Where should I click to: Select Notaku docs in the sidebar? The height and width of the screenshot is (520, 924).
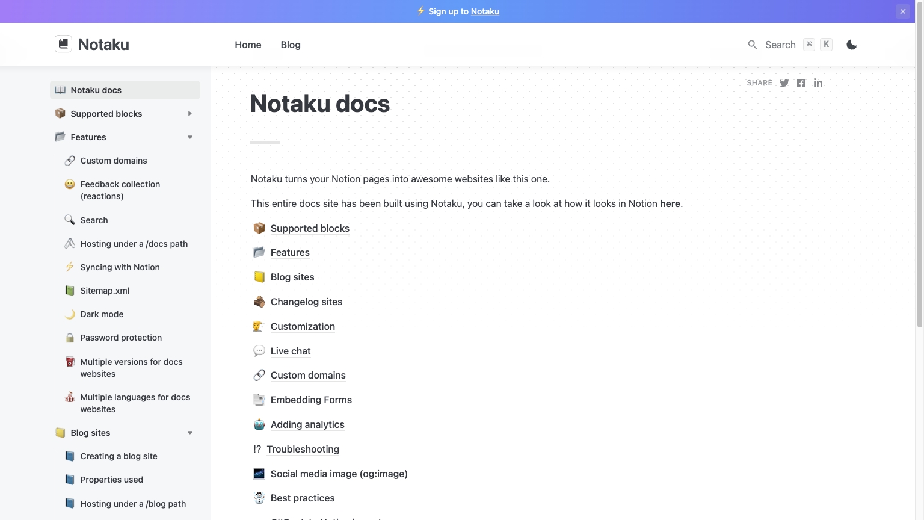(x=125, y=90)
